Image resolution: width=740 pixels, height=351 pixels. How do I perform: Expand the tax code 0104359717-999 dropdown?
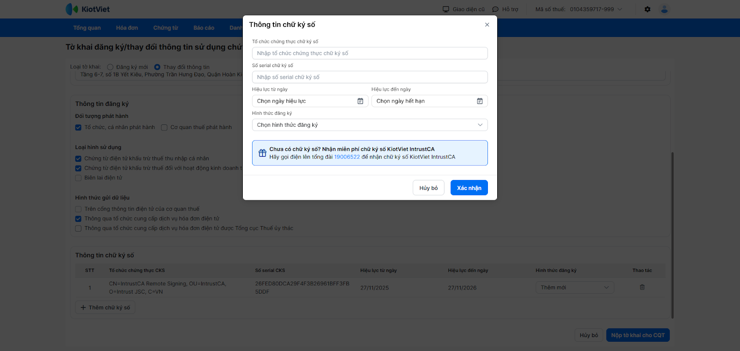click(x=620, y=9)
